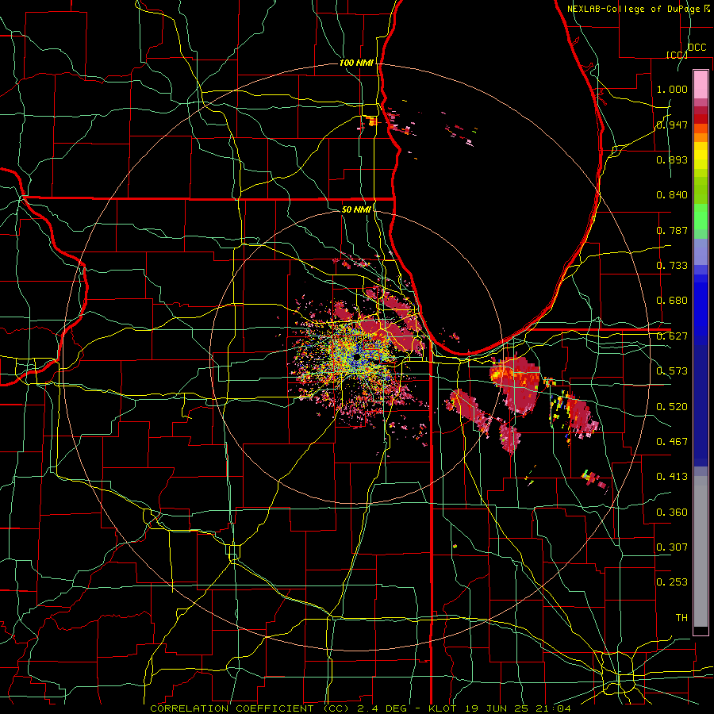The width and height of the screenshot is (714, 714).
Task: Select the 0.360 scale value
Action: [x=672, y=512]
